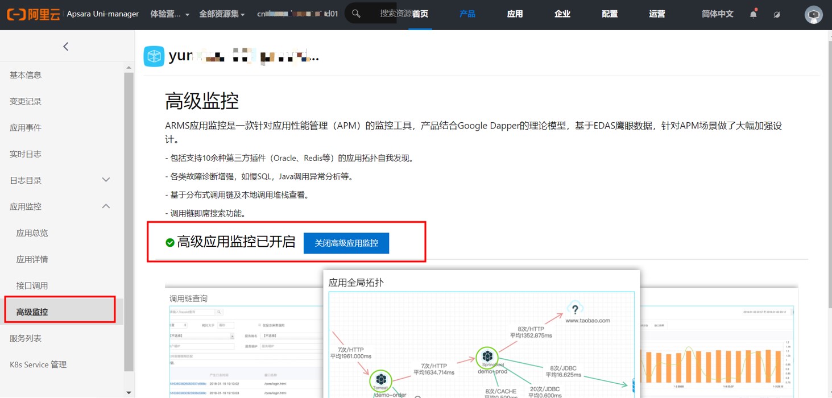
Task: Open the 简体中文 language selector
Action: [x=717, y=14]
